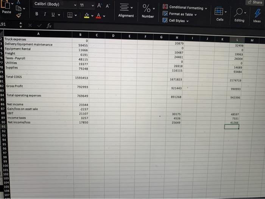Viewport: 265px width, 199px height.
Task: Open the Paste options dropdown arrow
Action: (12, 4)
